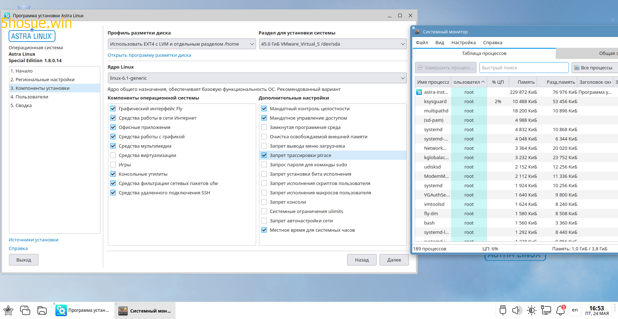618x319 pixels.
Task: Open the All processes filter dropdown
Action: 595,68
